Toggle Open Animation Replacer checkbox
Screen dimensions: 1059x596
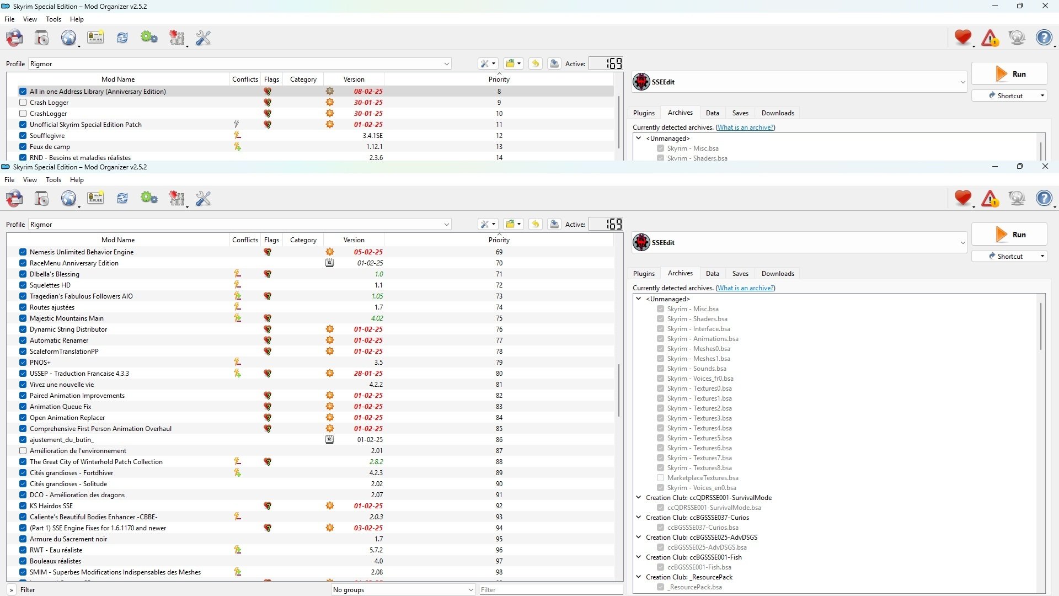click(x=23, y=418)
